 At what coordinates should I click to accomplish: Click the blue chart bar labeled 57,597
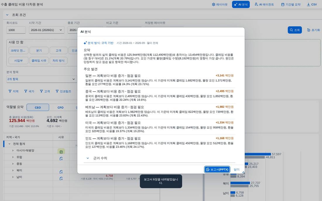click(258, 154)
